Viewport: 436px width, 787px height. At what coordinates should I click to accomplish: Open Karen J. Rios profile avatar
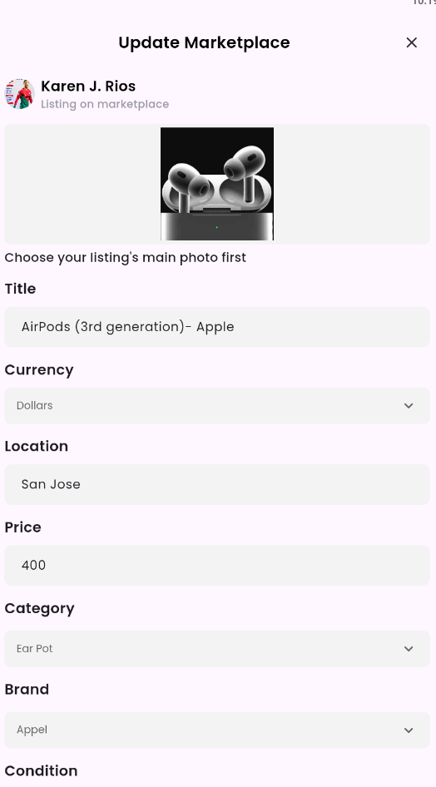[20, 94]
